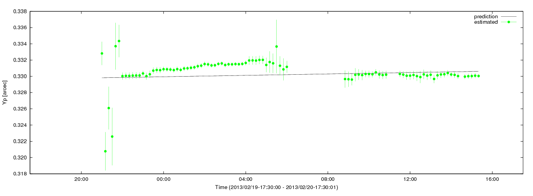
Task: Select the last estimated data point after 15:00
Action: pyautogui.click(x=478, y=76)
